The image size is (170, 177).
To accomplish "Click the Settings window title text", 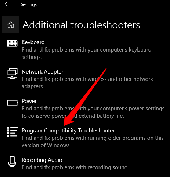I will click(x=29, y=4).
